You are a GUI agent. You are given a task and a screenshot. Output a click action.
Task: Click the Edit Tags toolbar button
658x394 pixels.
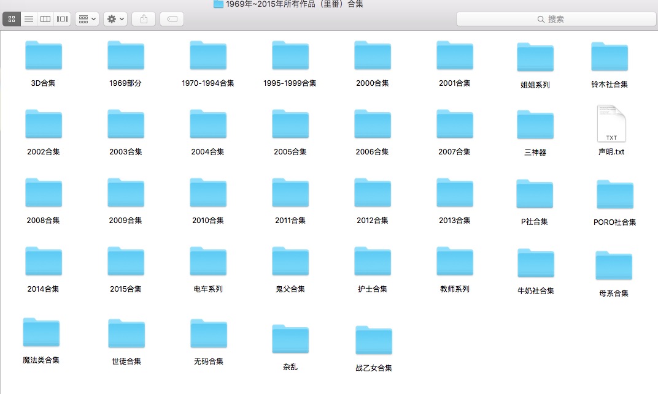172,19
